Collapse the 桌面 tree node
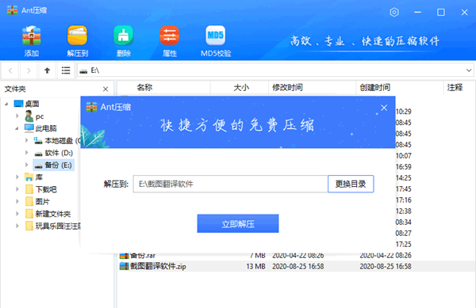The width and height of the screenshot is (476, 308). [x=6, y=104]
